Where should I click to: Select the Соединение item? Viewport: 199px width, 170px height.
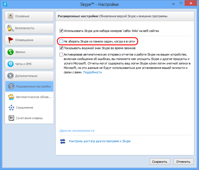[29, 107]
